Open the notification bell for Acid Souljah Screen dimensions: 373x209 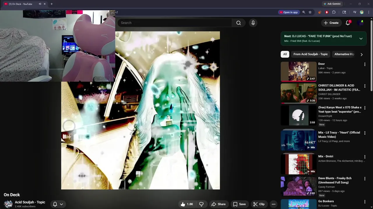(x=55, y=204)
